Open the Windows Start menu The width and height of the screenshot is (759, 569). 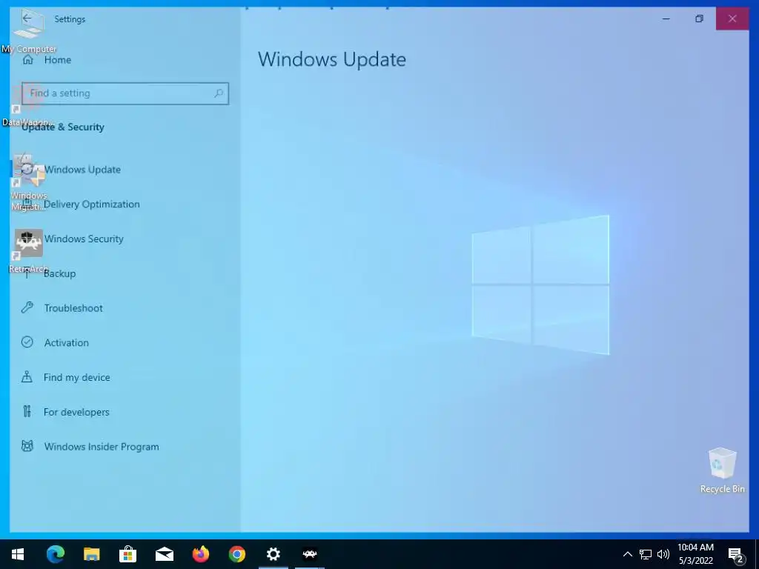(18, 554)
